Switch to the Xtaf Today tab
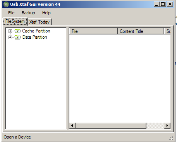The image size is (177, 142). (40, 22)
